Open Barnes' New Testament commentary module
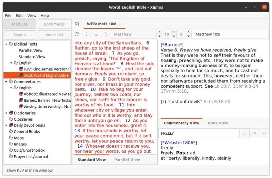272x178 pixels. 47,101
